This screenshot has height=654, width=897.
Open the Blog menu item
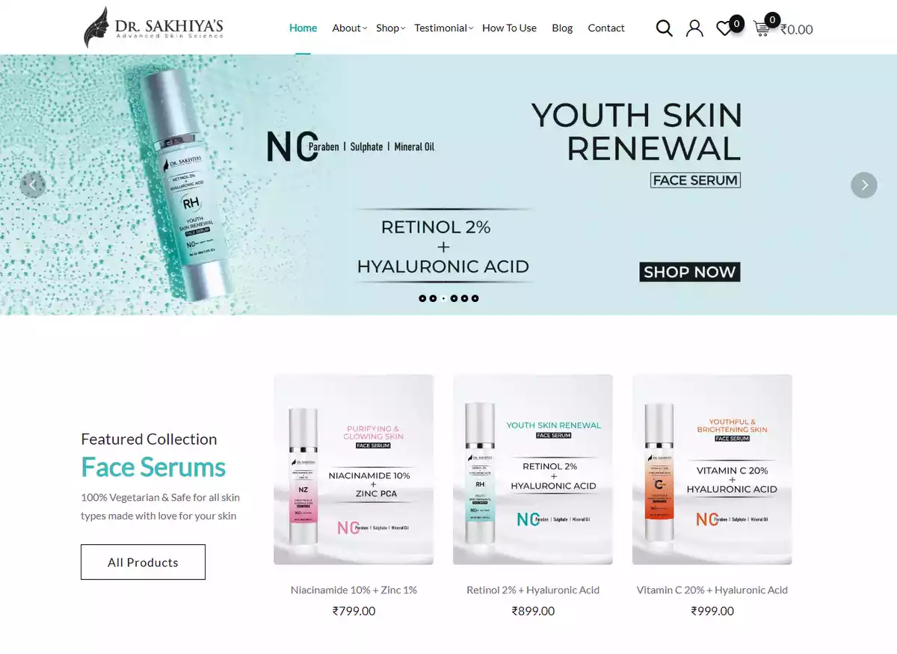[x=562, y=28]
